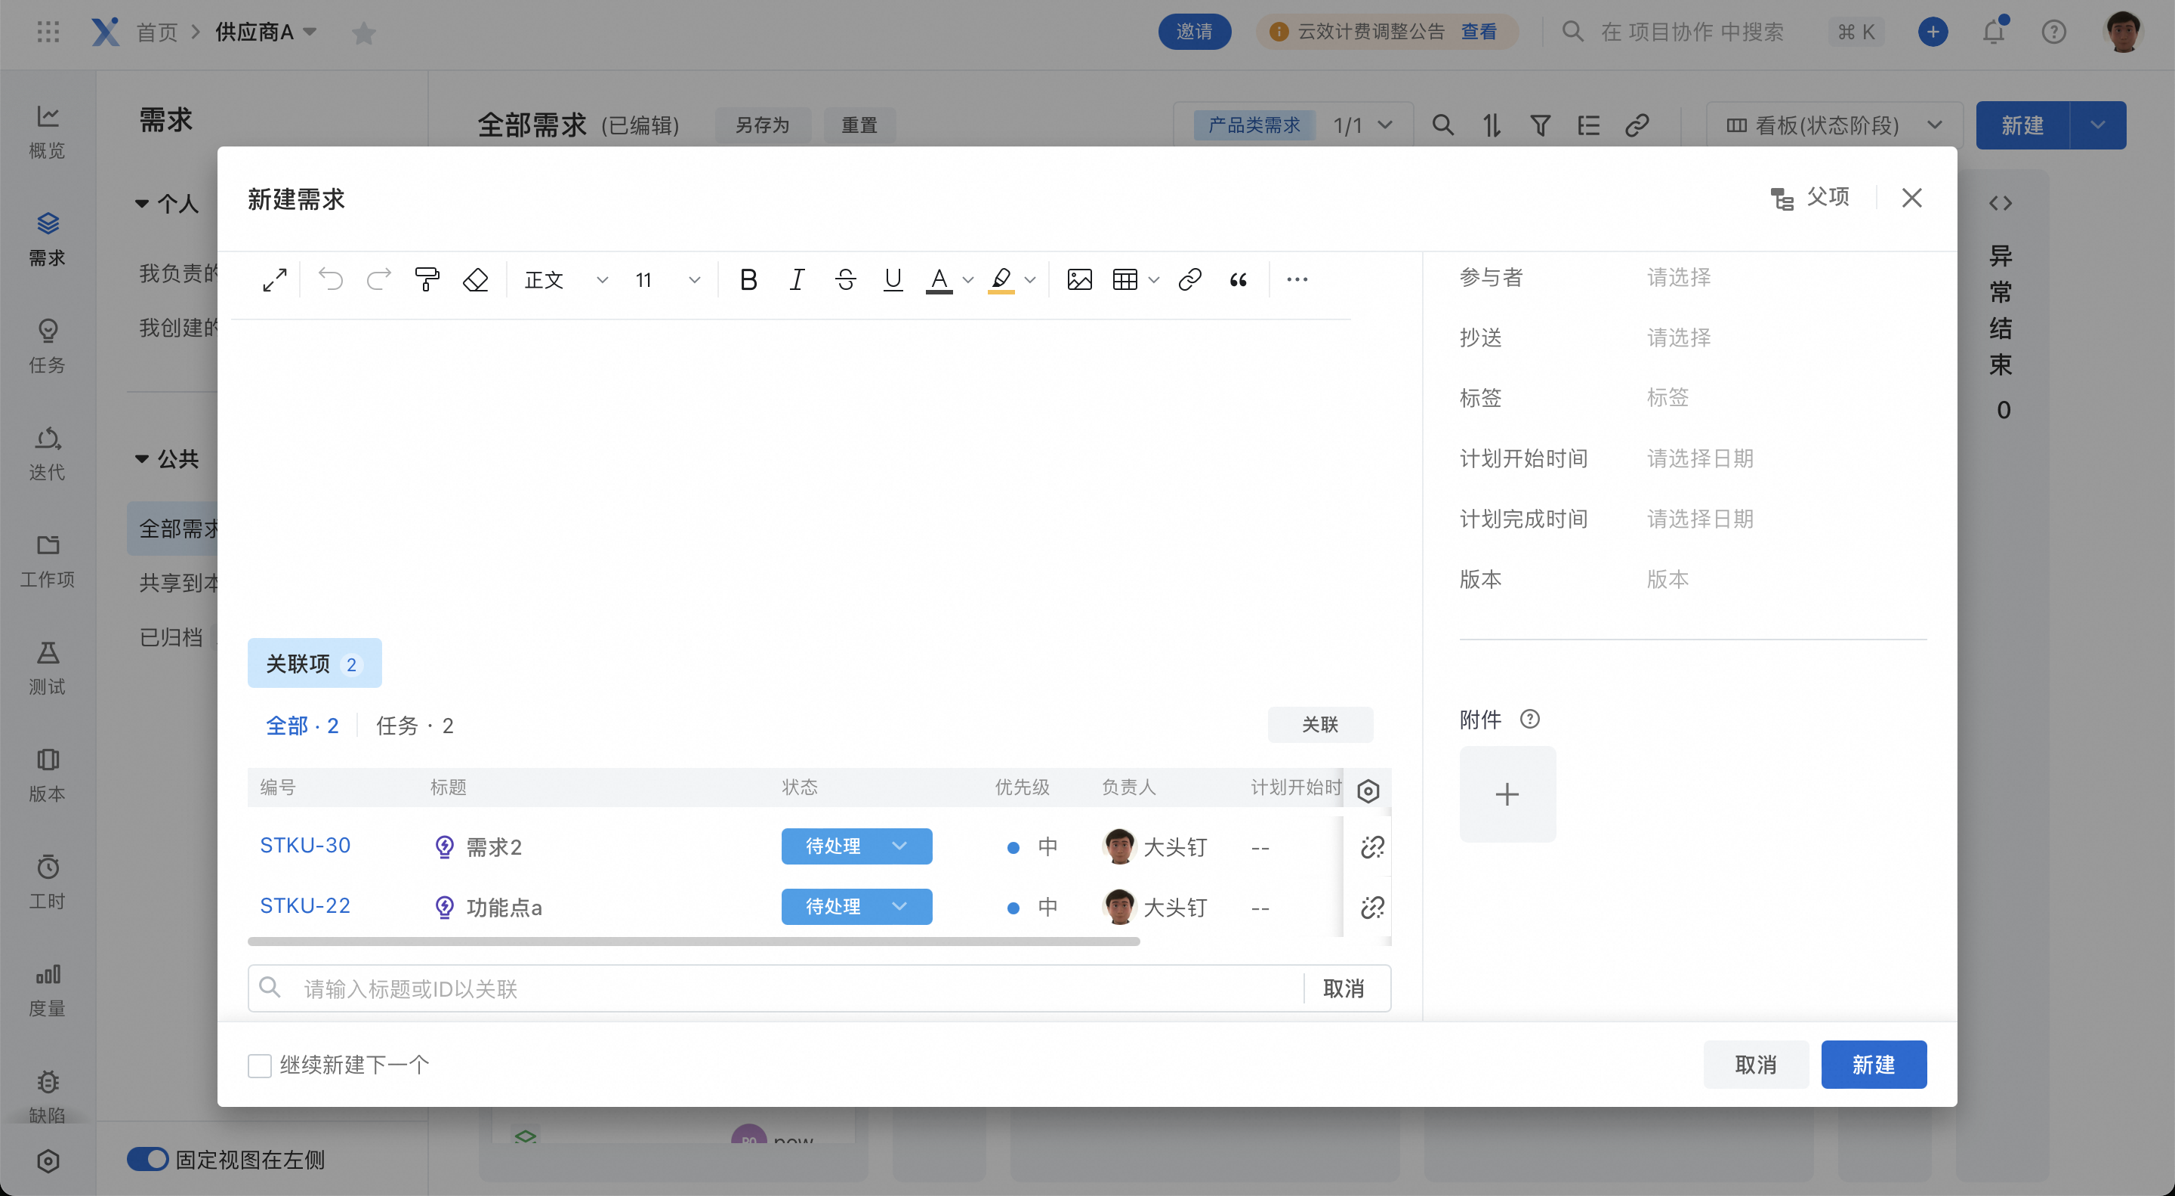Select the 全部 · 2 filter tab
2175x1196 pixels.
coord(302,726)
